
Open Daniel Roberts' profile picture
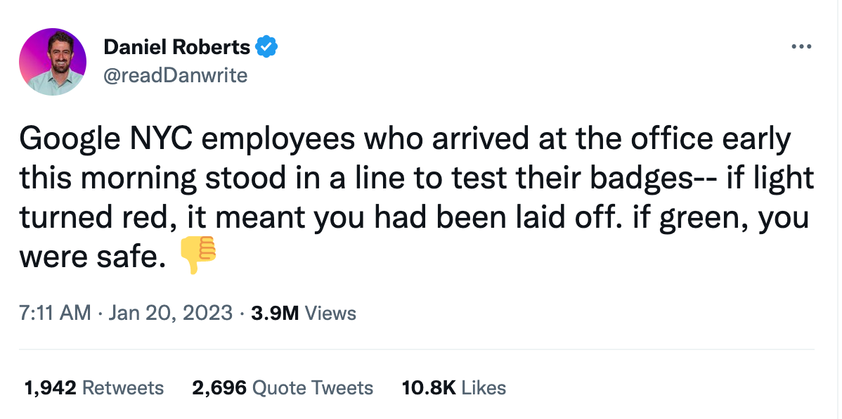coord(53,62)
